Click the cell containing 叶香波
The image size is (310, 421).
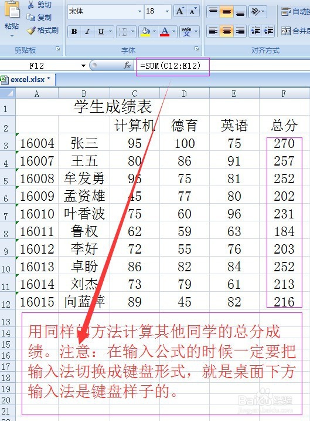(x=84, y=214)
